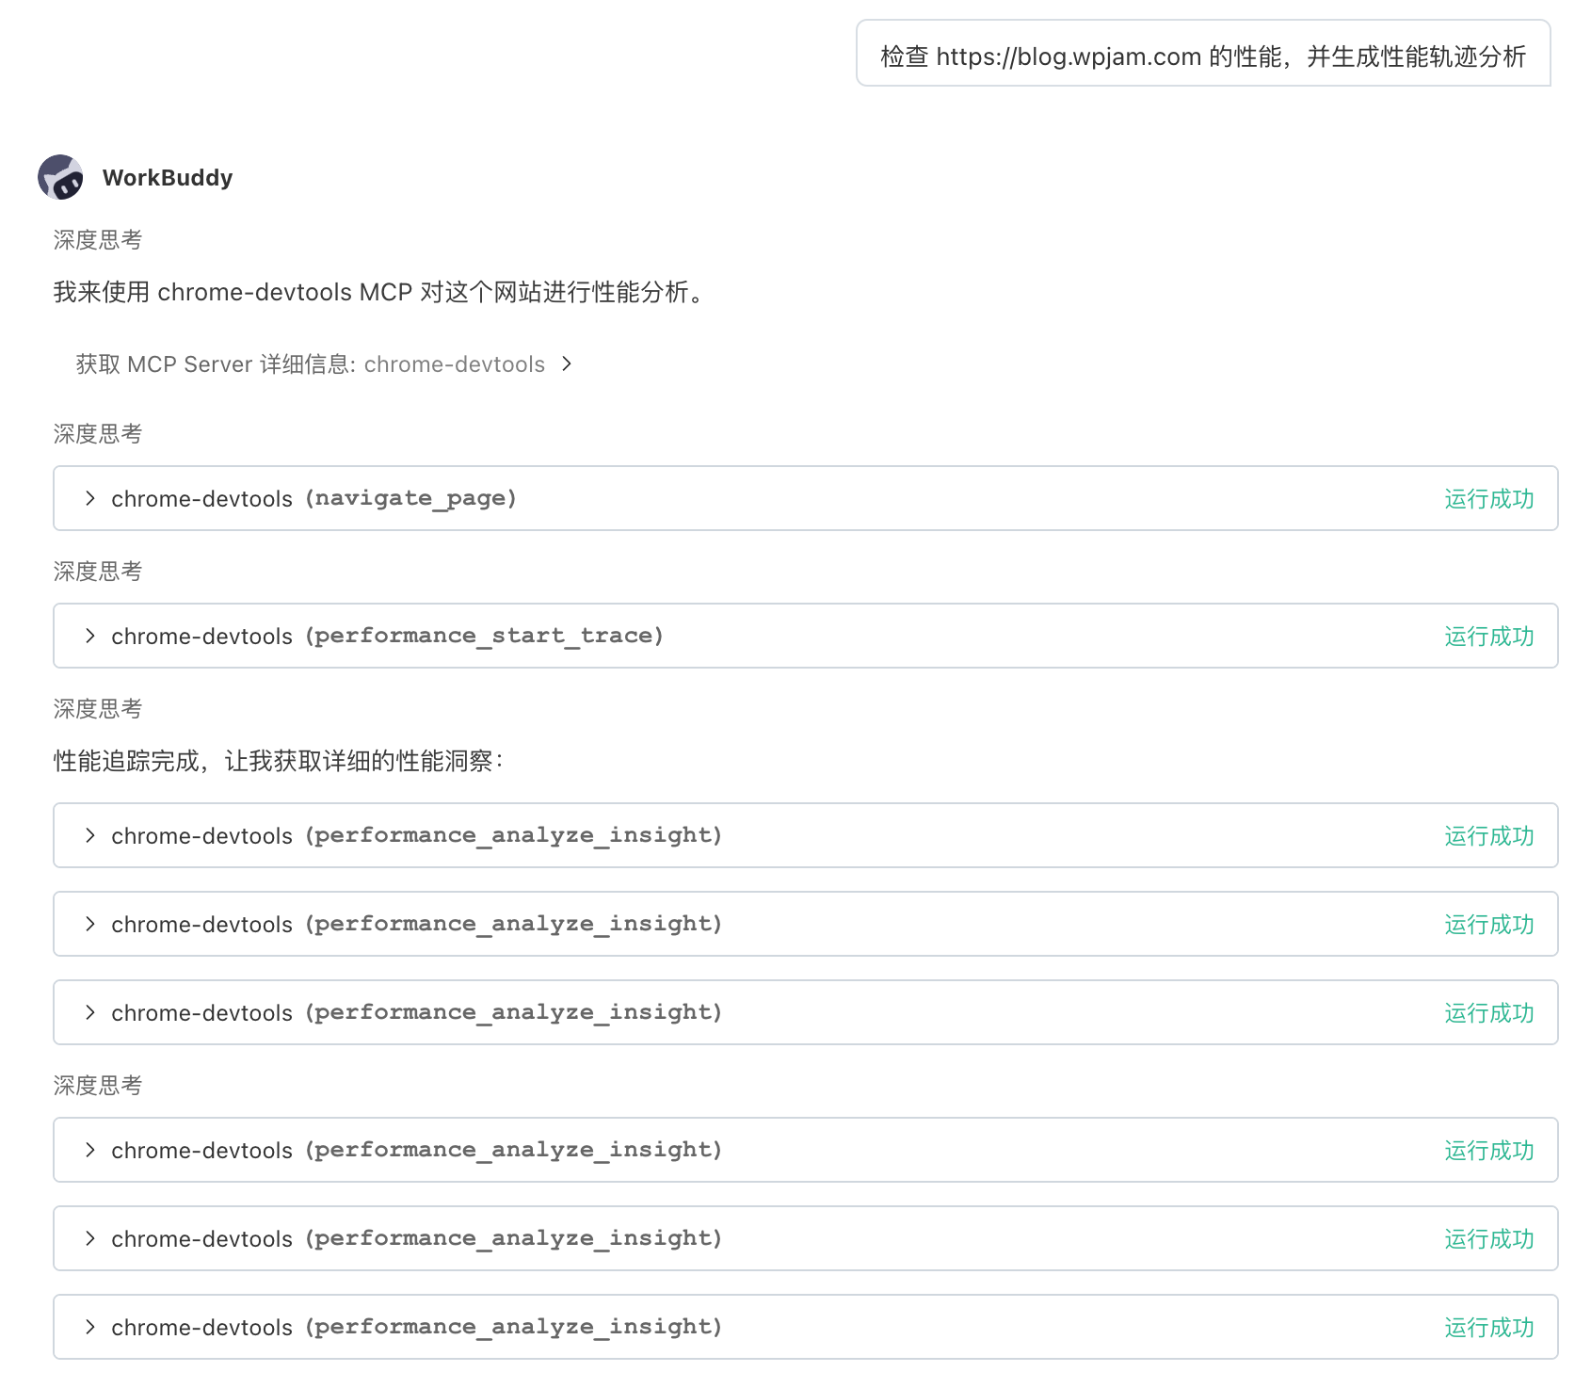Click the chevron on the third performance_analyze_insight row
This screenshot has height=1388, width=1591.
[90, 1012]
